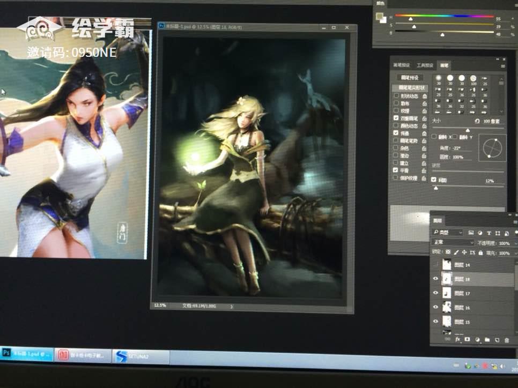Click the type layer filter icon

point(489,233)
